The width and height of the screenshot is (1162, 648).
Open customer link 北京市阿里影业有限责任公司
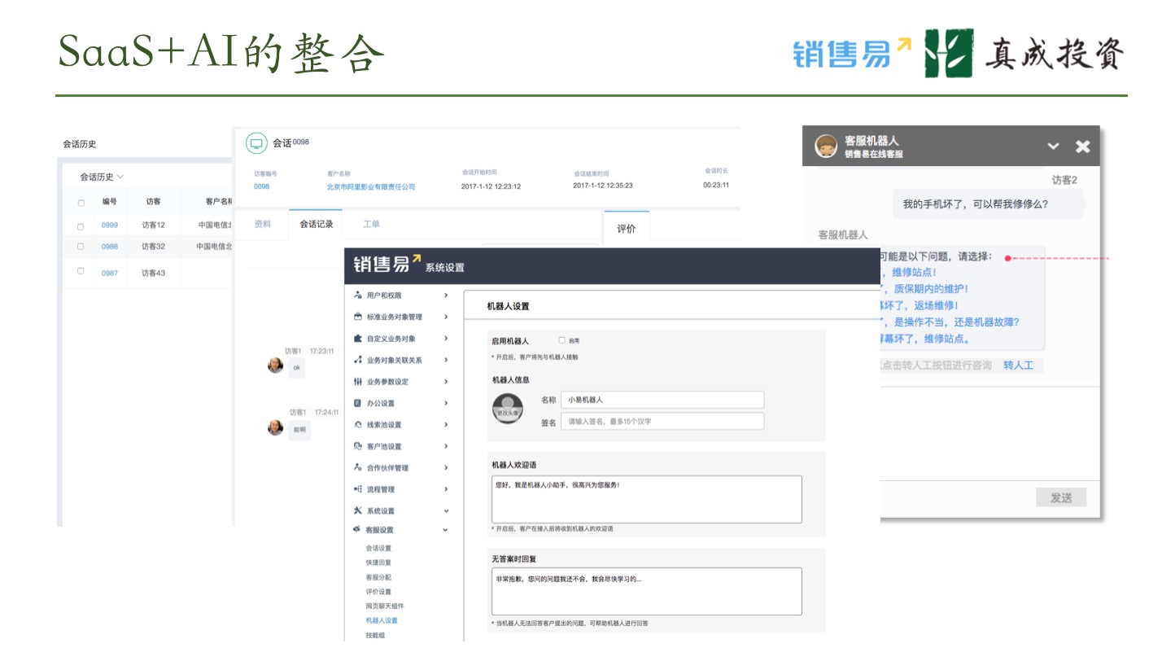pos(371,186)
